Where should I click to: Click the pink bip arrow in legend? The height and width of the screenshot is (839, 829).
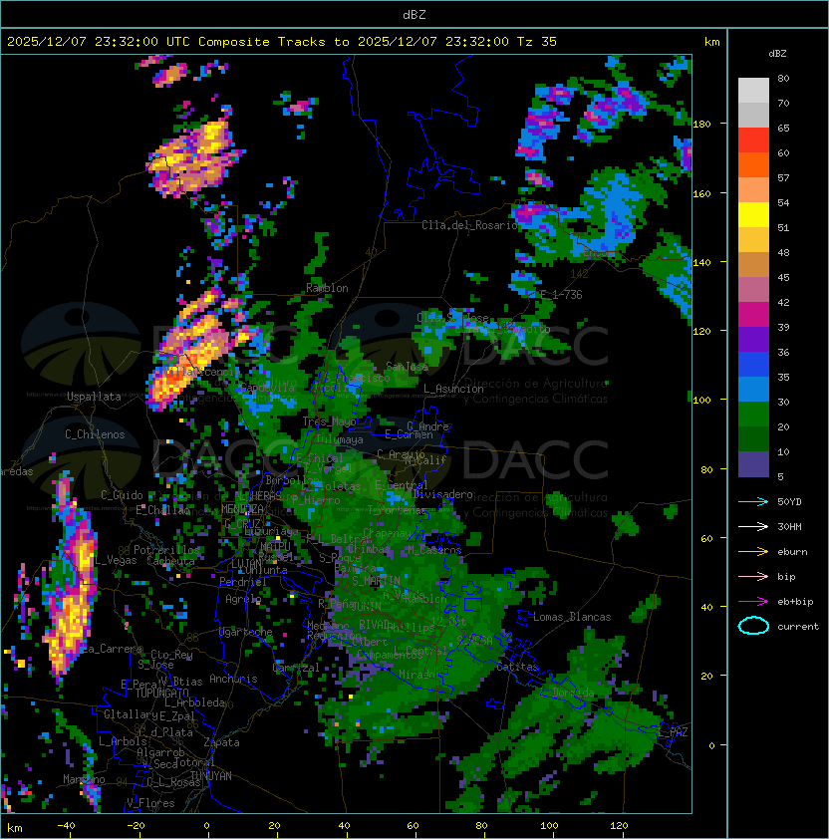(x=753, y=577)
